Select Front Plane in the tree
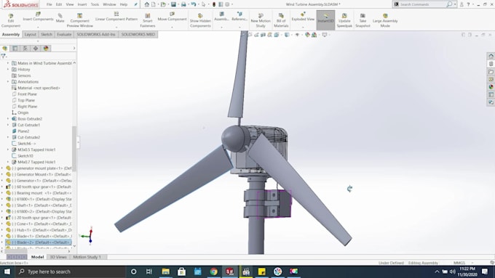 point(27,94)
